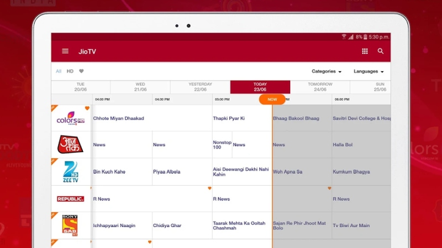442x248 pixels.
Task: Tap the 5:30 p.m. clock
Action: point(379,37)
